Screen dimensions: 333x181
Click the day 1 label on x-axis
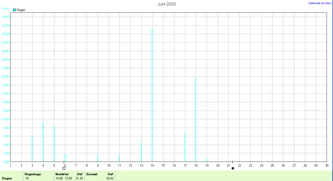[10, 165]
